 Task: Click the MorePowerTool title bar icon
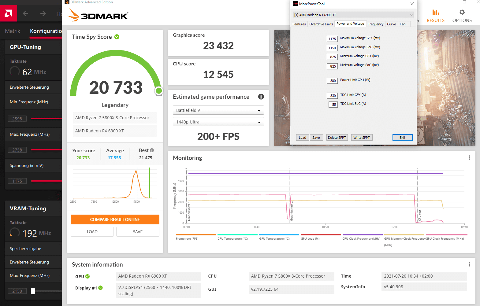[x=295, y=4]
